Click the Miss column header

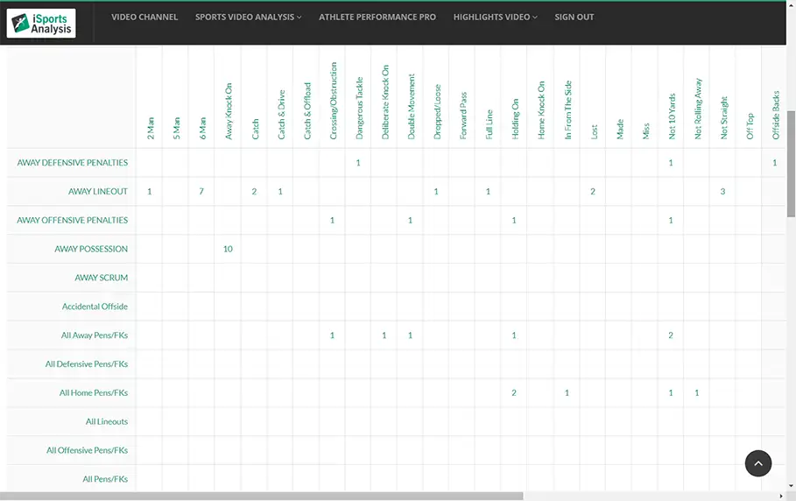(645, 131)
